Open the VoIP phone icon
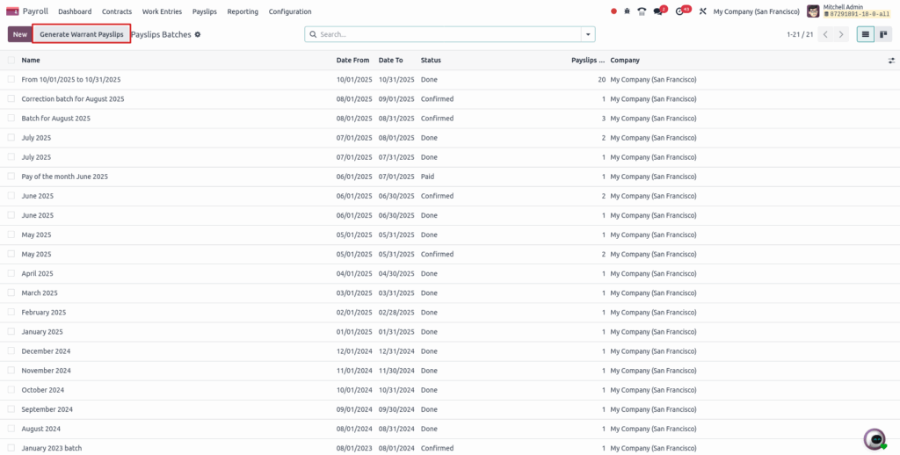 tap(642, 11)
